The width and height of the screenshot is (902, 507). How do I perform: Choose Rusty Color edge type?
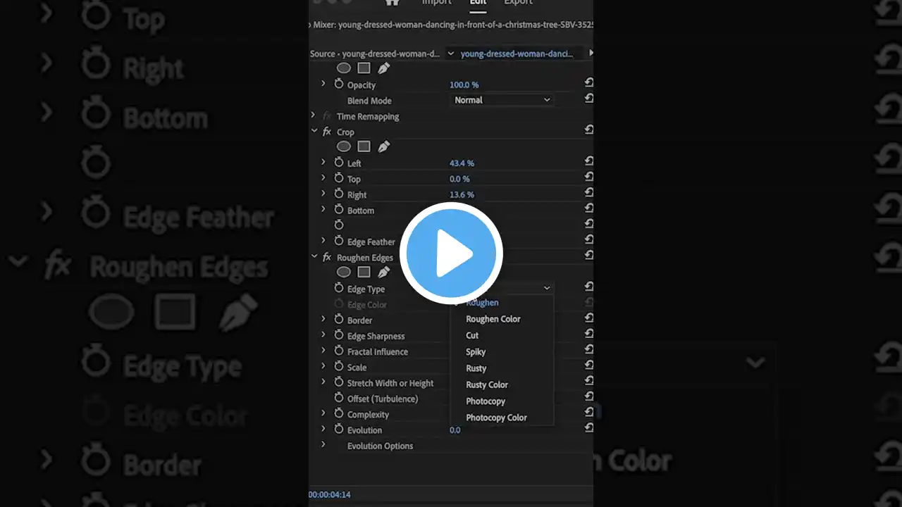pos(487,384)
